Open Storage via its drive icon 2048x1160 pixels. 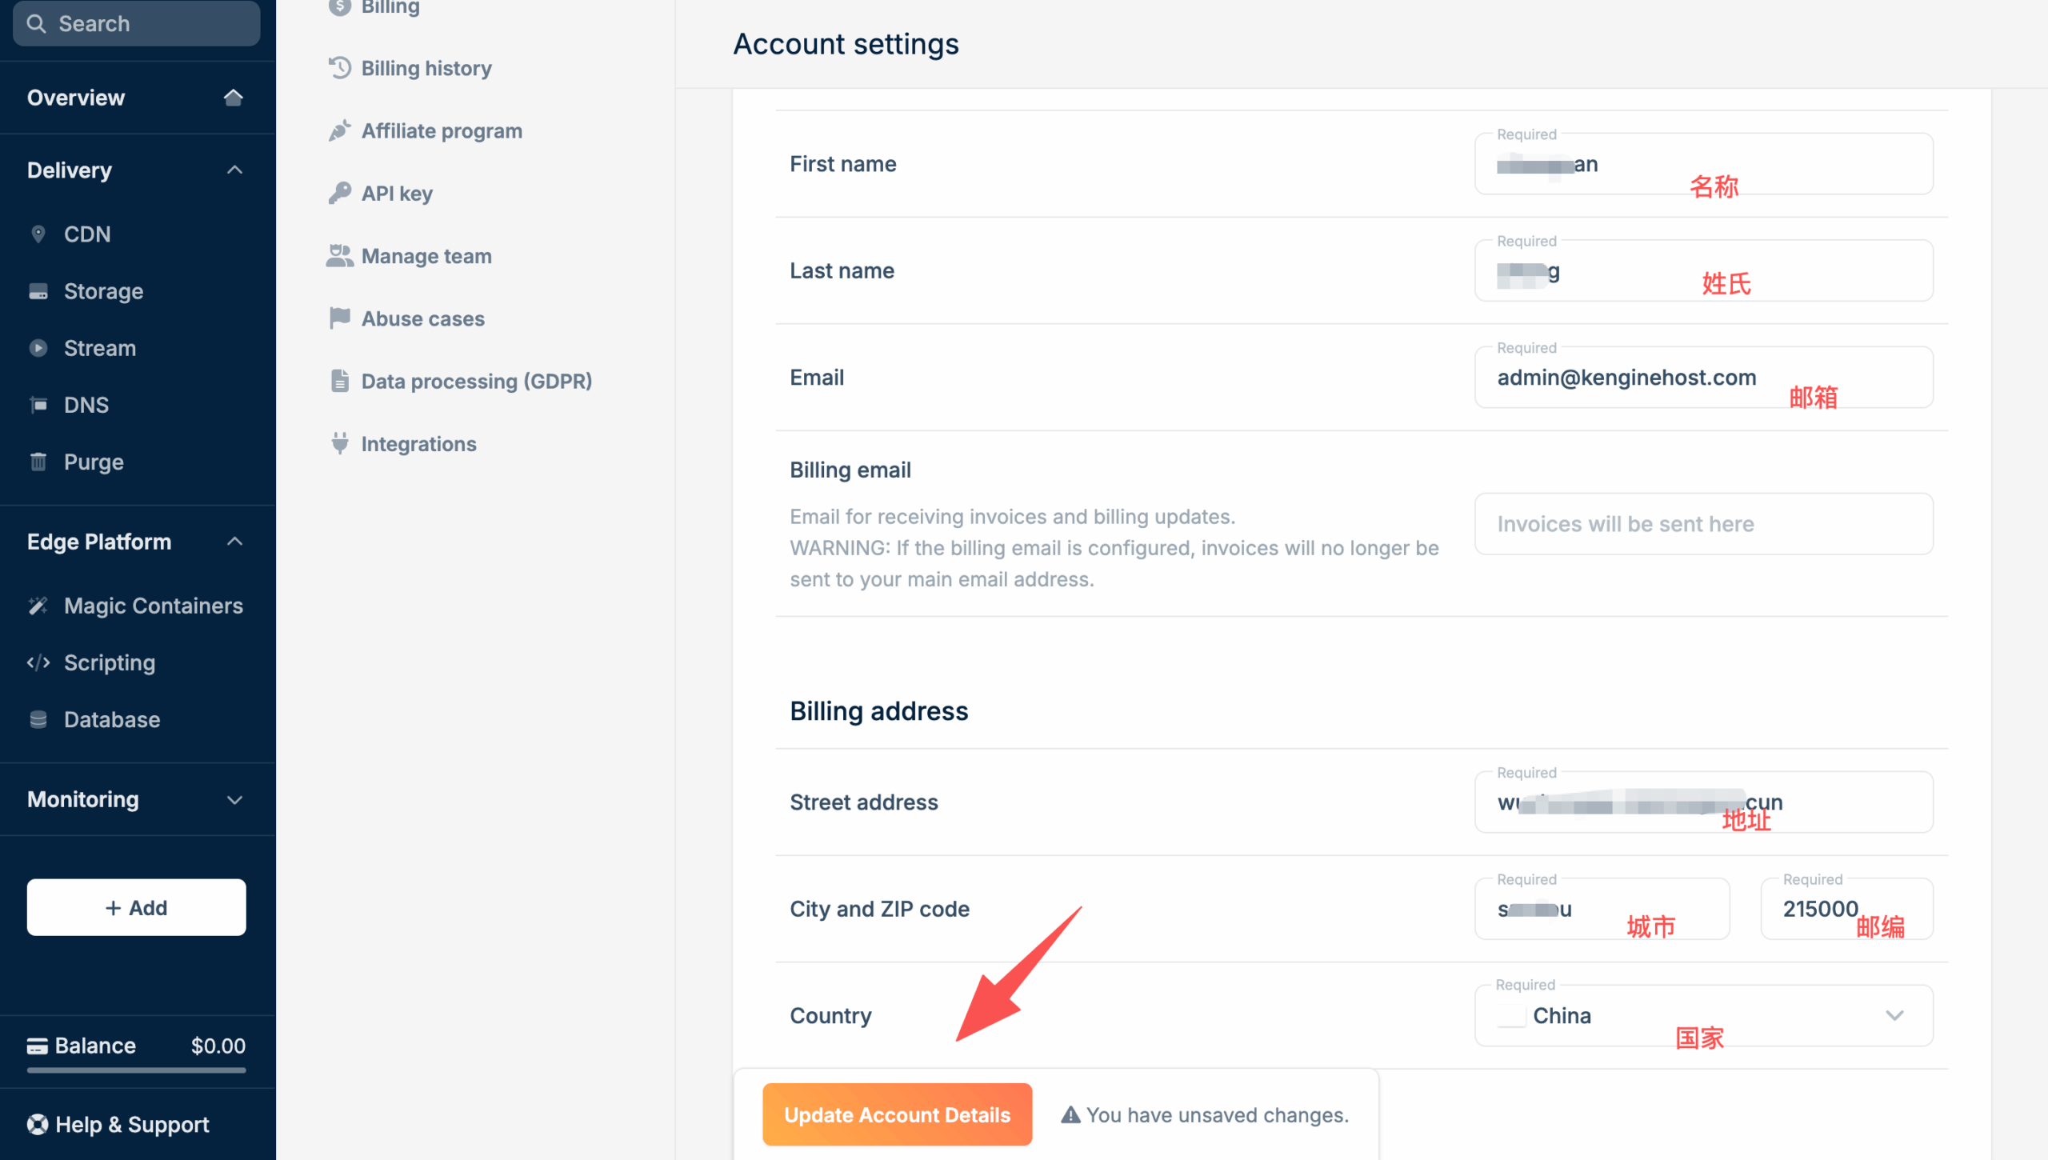[38, 291]
